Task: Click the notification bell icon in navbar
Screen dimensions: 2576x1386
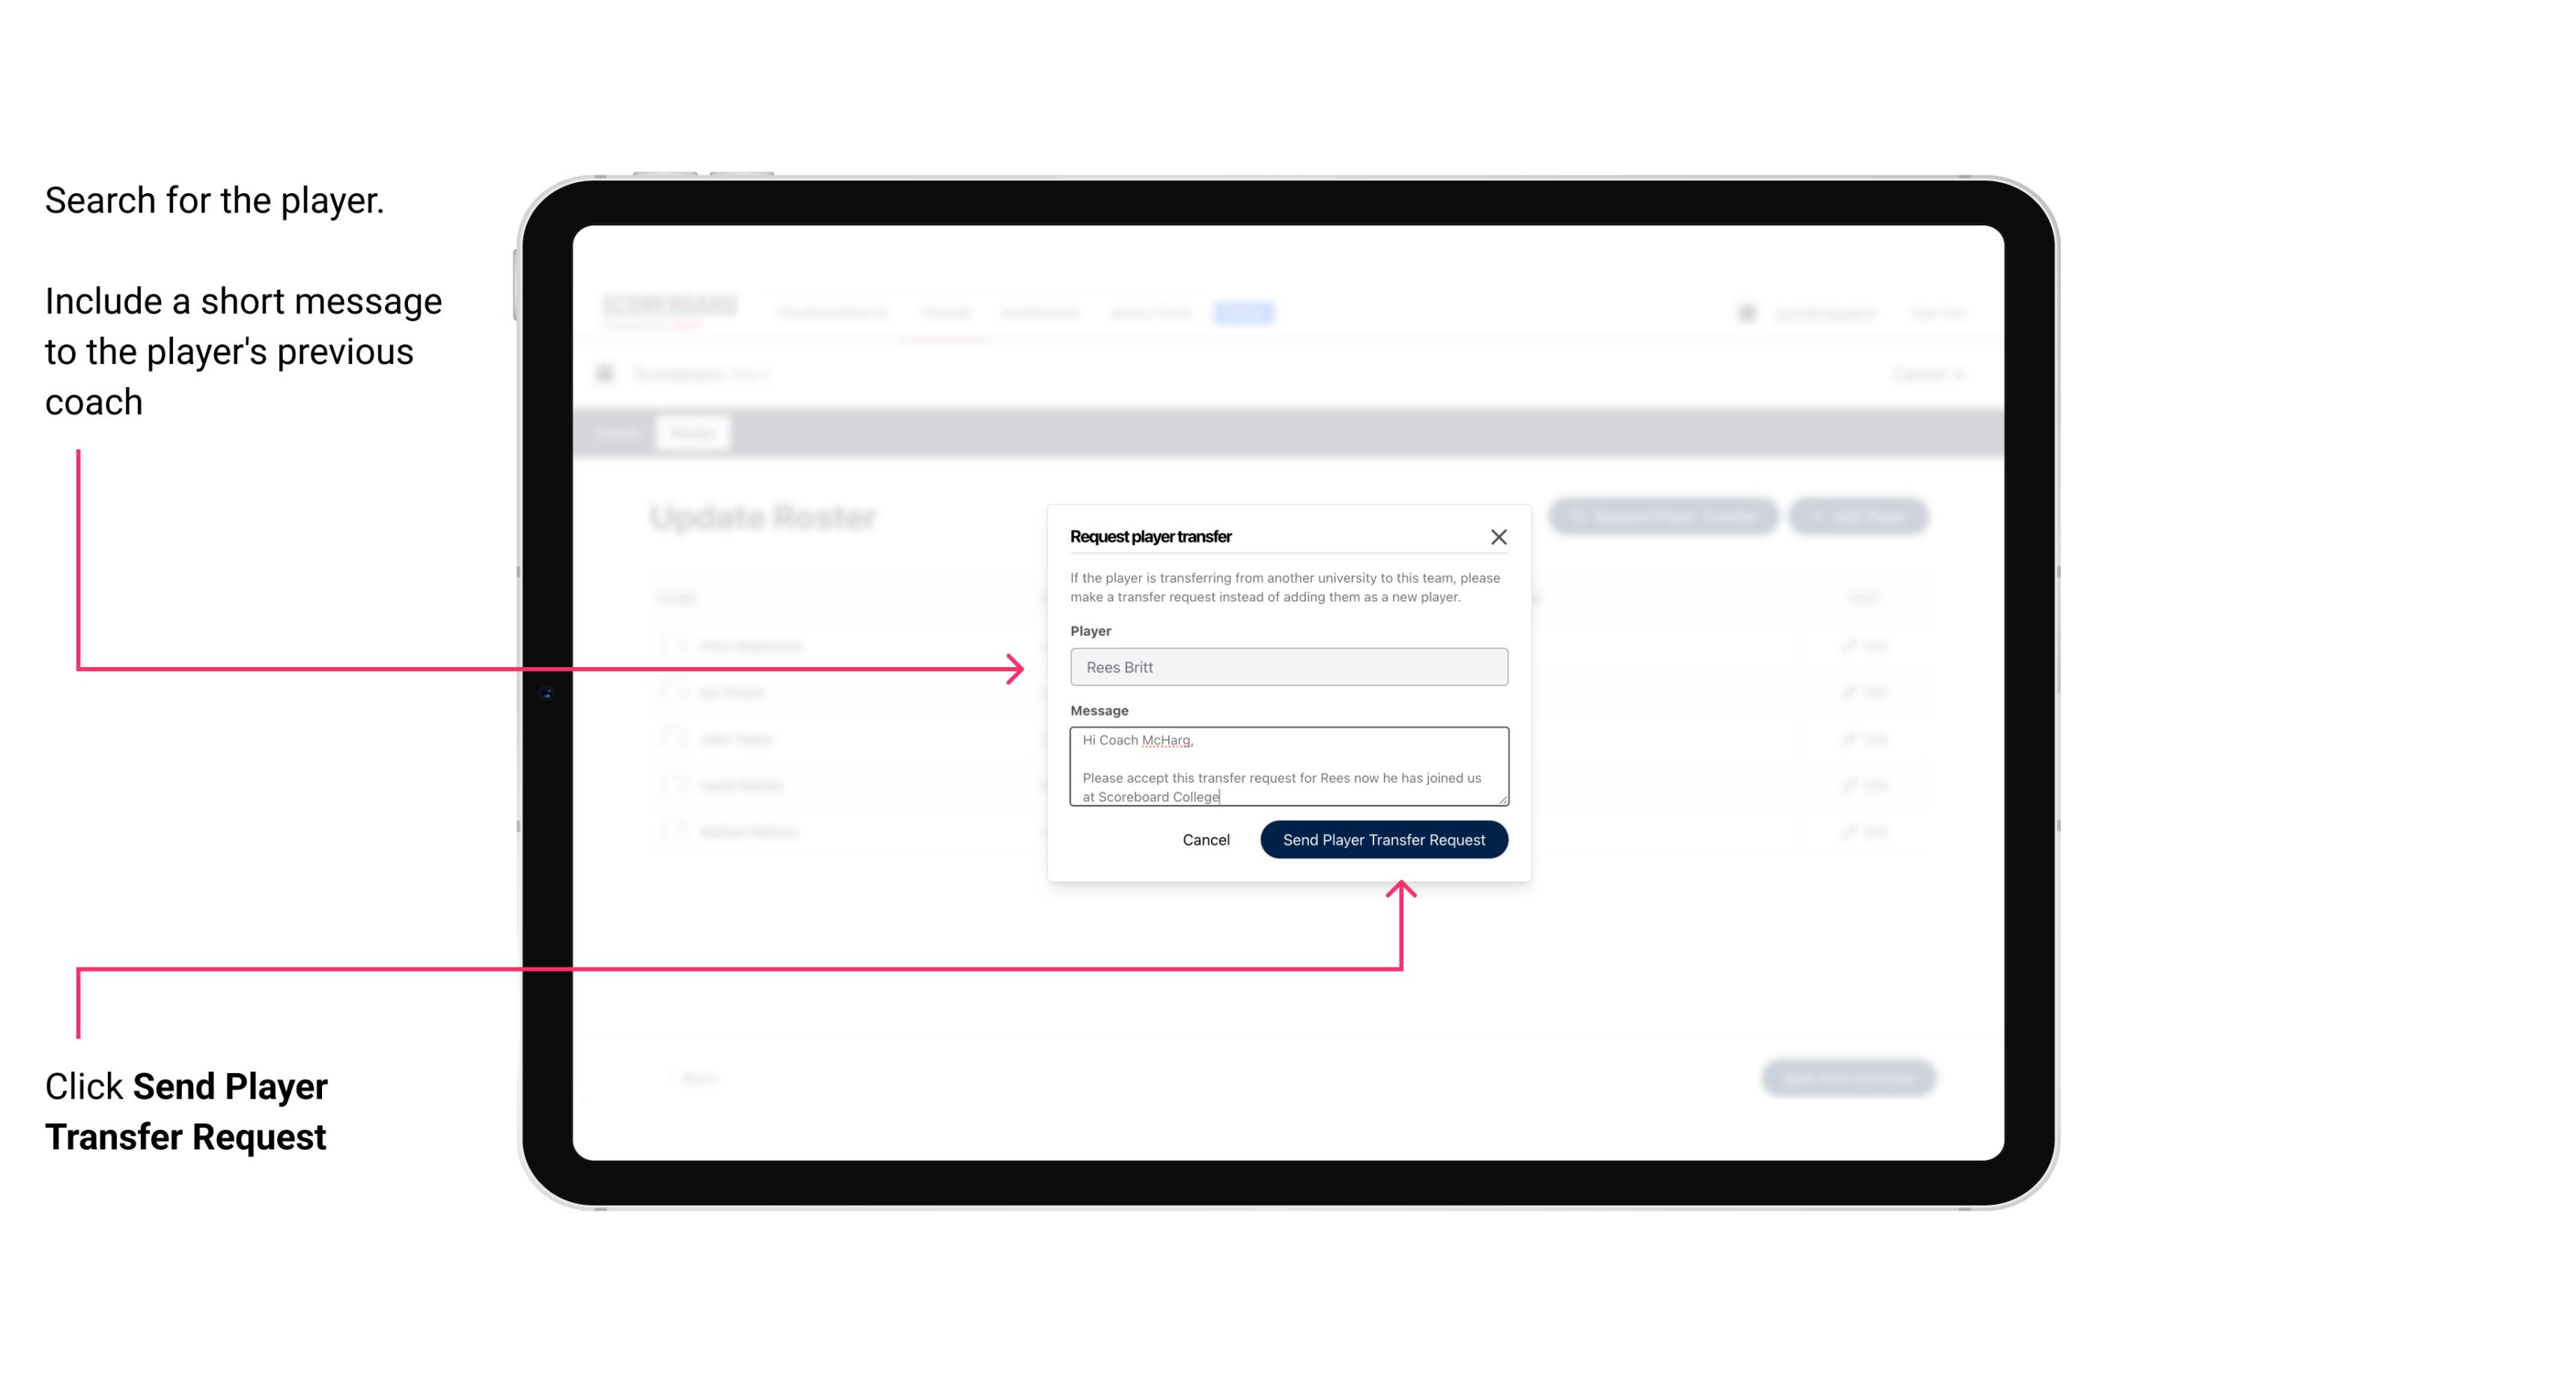Action: pos(1745,312)
